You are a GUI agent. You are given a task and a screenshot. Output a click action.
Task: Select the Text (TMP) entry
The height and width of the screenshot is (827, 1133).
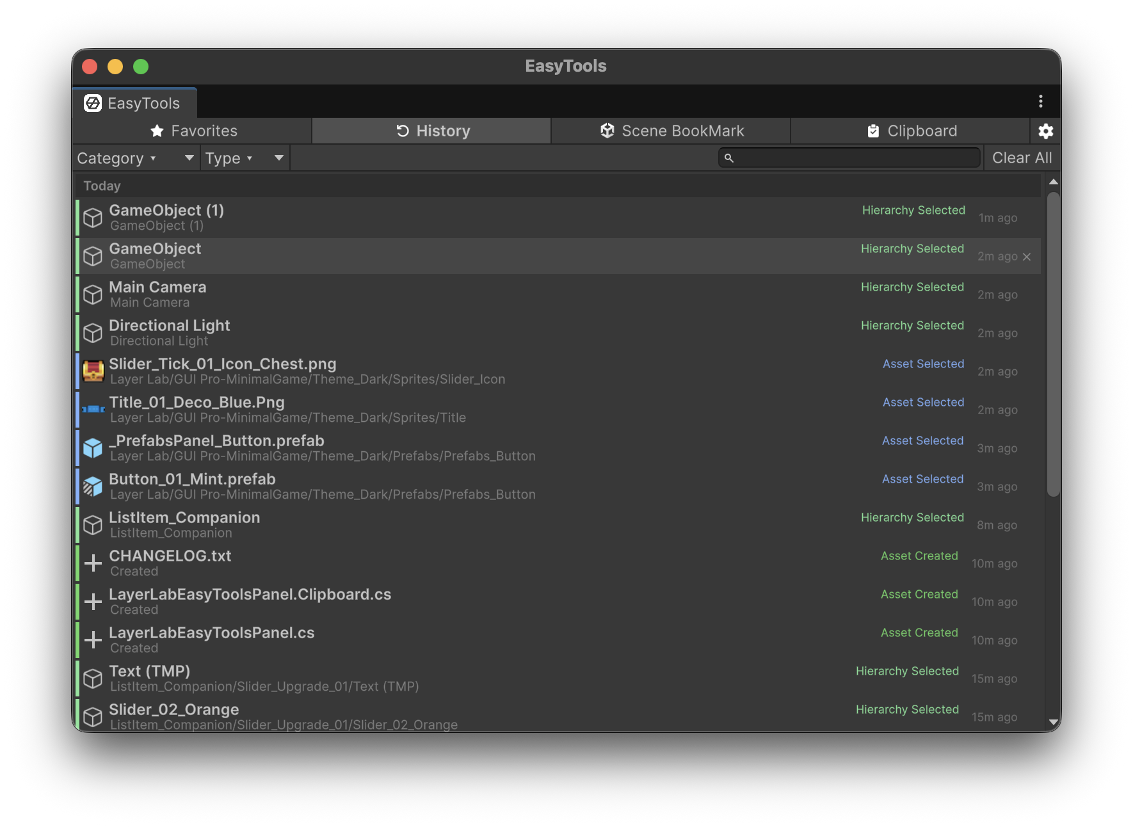(x=558, y=678)
